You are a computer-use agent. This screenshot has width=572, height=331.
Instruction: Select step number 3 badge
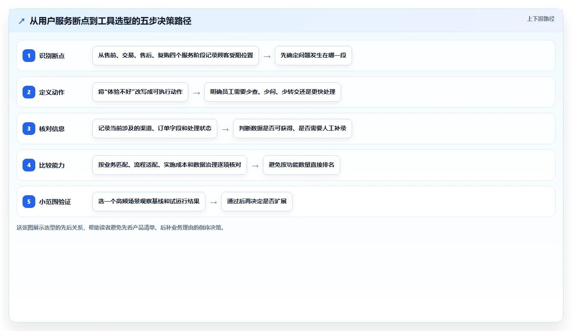tap(29, 129)
